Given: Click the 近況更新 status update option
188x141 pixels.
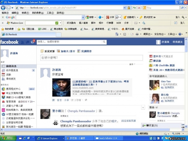Looking at the screenshot, I should point(48,51).
